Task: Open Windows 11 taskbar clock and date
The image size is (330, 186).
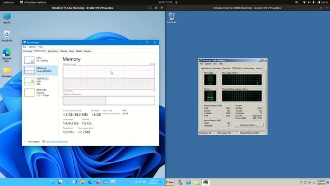Action: pyautogui.click(x=153, y=182)
